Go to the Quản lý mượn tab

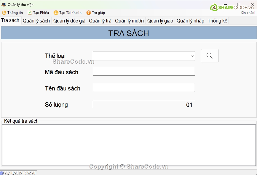(x=129, y=21)
